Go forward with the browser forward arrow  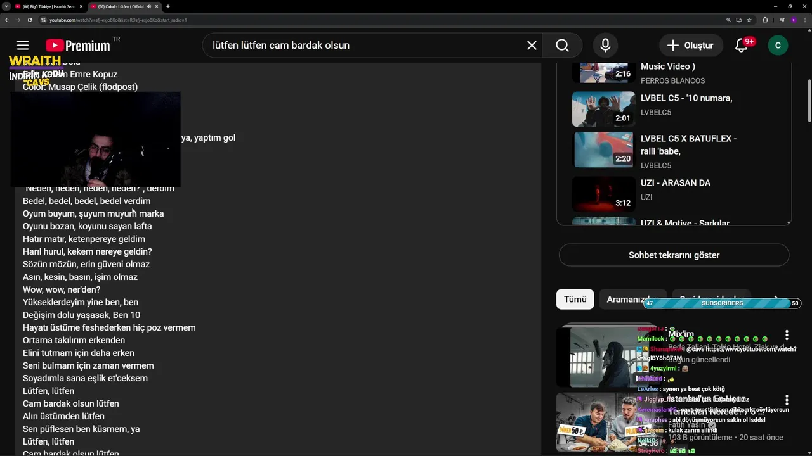tap(18, 20)
